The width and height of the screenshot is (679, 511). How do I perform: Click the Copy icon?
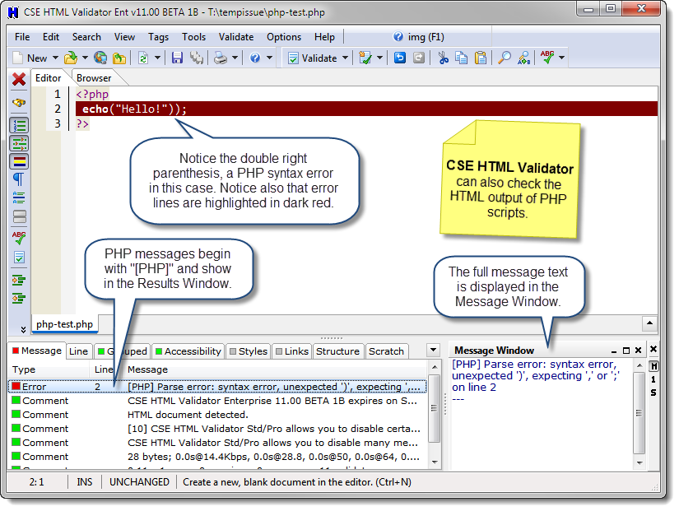462,58
